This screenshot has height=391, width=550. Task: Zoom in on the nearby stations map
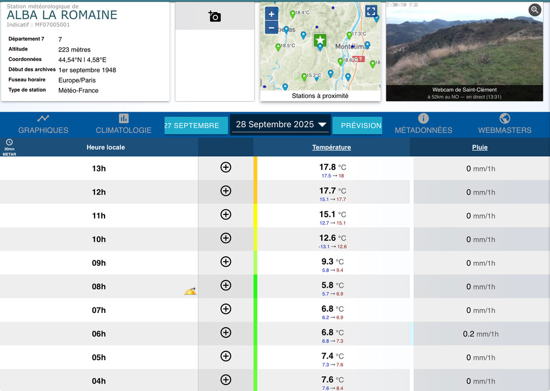coord(271,14)
